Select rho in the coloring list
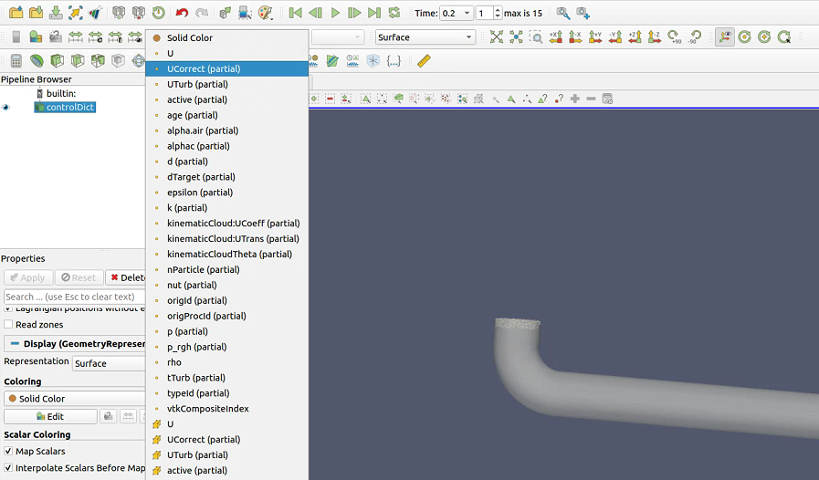The image size is (819, 480). (226, 362)
